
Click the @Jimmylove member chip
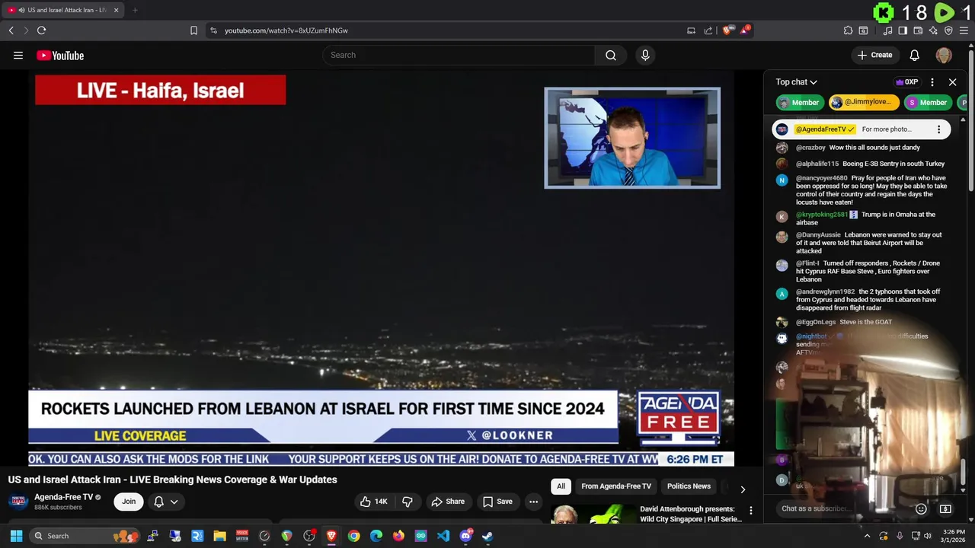click(x=864, y=102)
